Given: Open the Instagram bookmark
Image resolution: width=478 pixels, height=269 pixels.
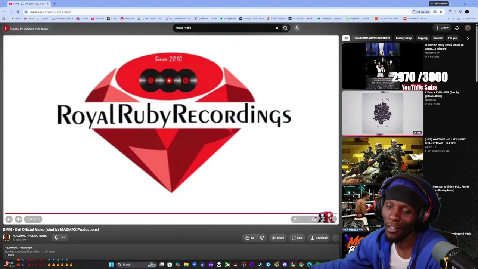Looking at the screenshot, I should 127,19.
